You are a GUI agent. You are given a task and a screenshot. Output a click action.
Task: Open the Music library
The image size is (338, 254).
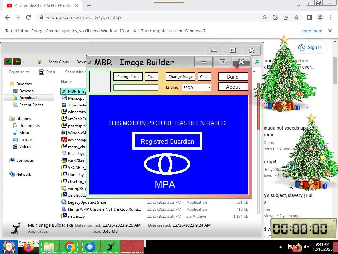point(24,132)
